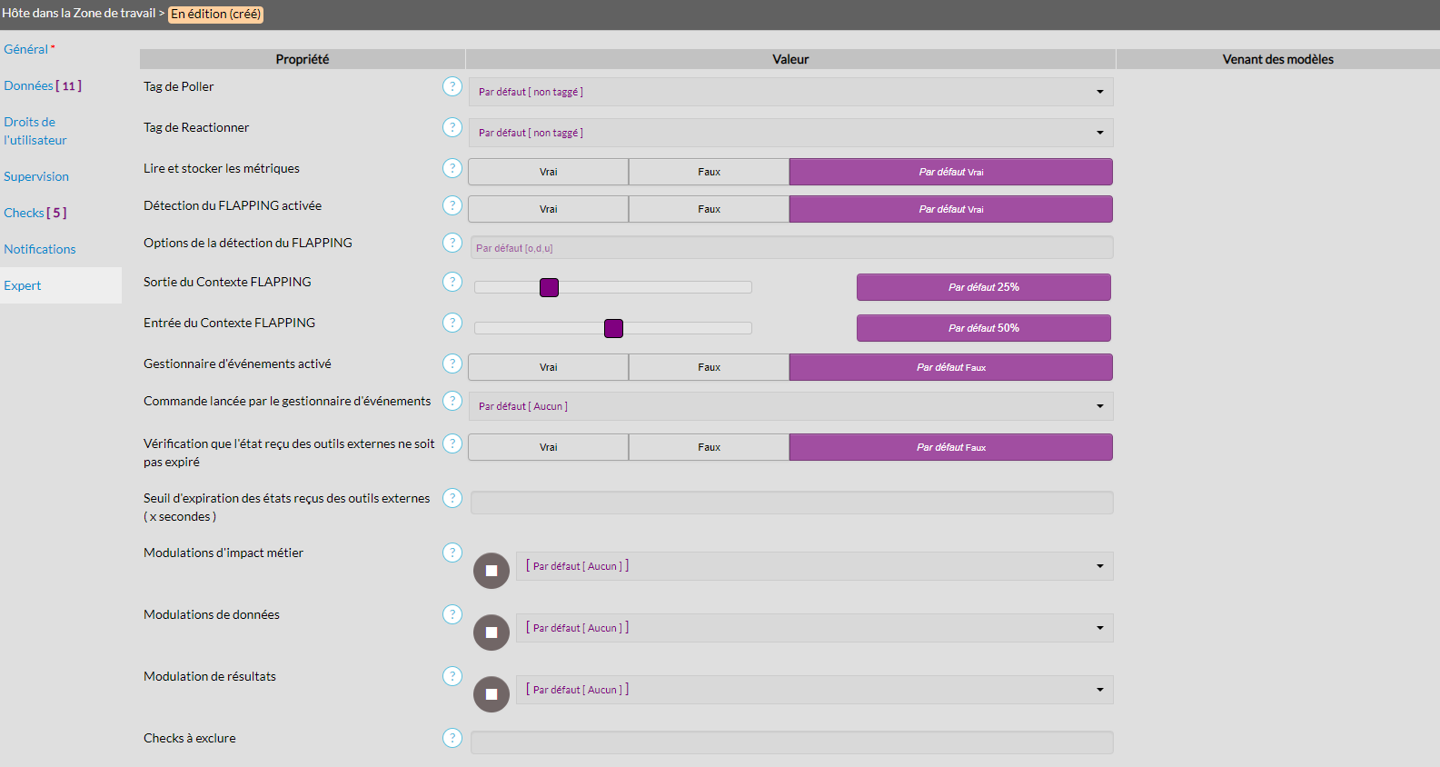Image resolution: width=1440 pixels, height=767 pixels.
Task: Click round square icon for Modulation de résultats
Action: coord(492,694)
